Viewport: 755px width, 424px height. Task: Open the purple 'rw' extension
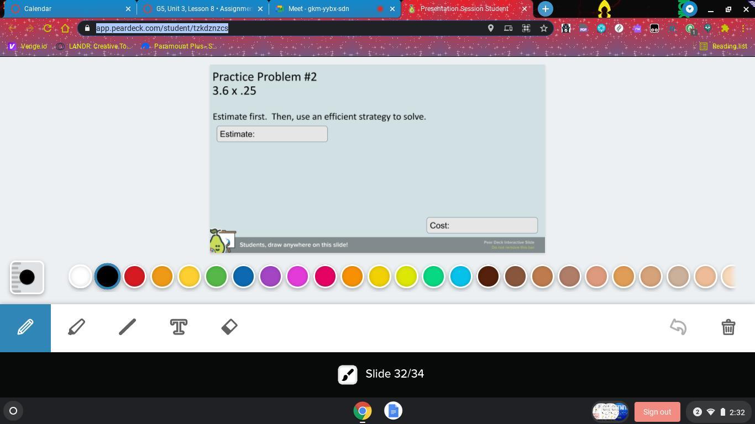click(637, 28)
